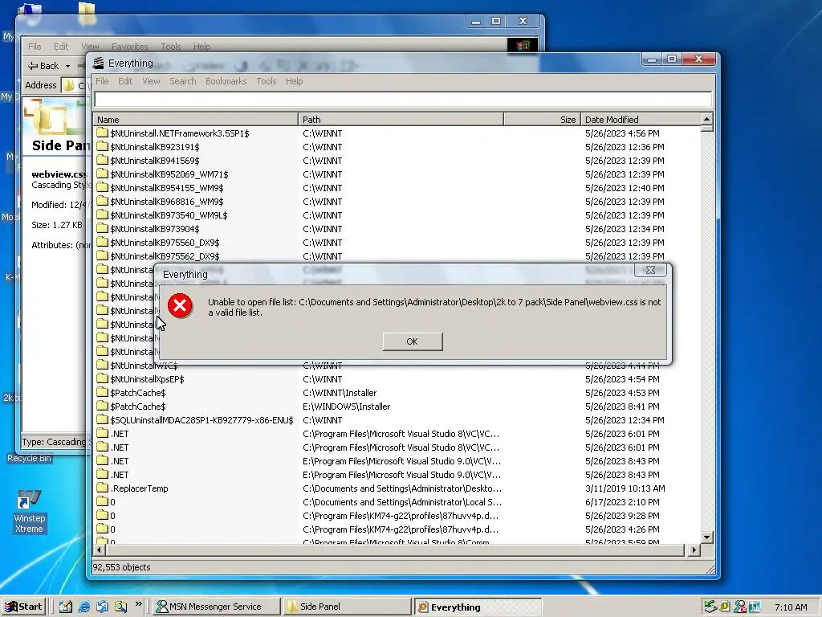822x617 pixels.
Task: Click the horizontal scrollbar right arrow
Action: [694, 550]
